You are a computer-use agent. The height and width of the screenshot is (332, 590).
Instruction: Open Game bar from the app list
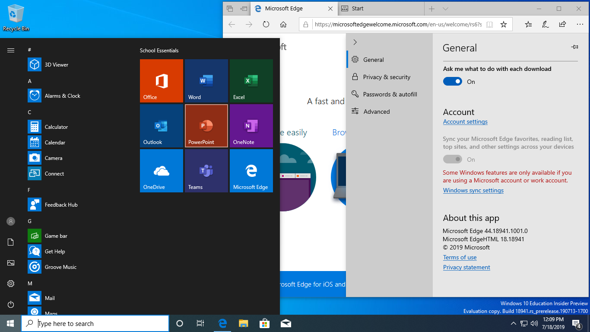(x=78, y=236)
